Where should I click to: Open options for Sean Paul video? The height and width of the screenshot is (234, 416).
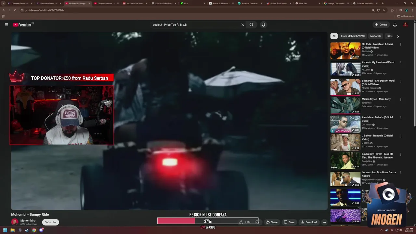[x=401, y=81]
